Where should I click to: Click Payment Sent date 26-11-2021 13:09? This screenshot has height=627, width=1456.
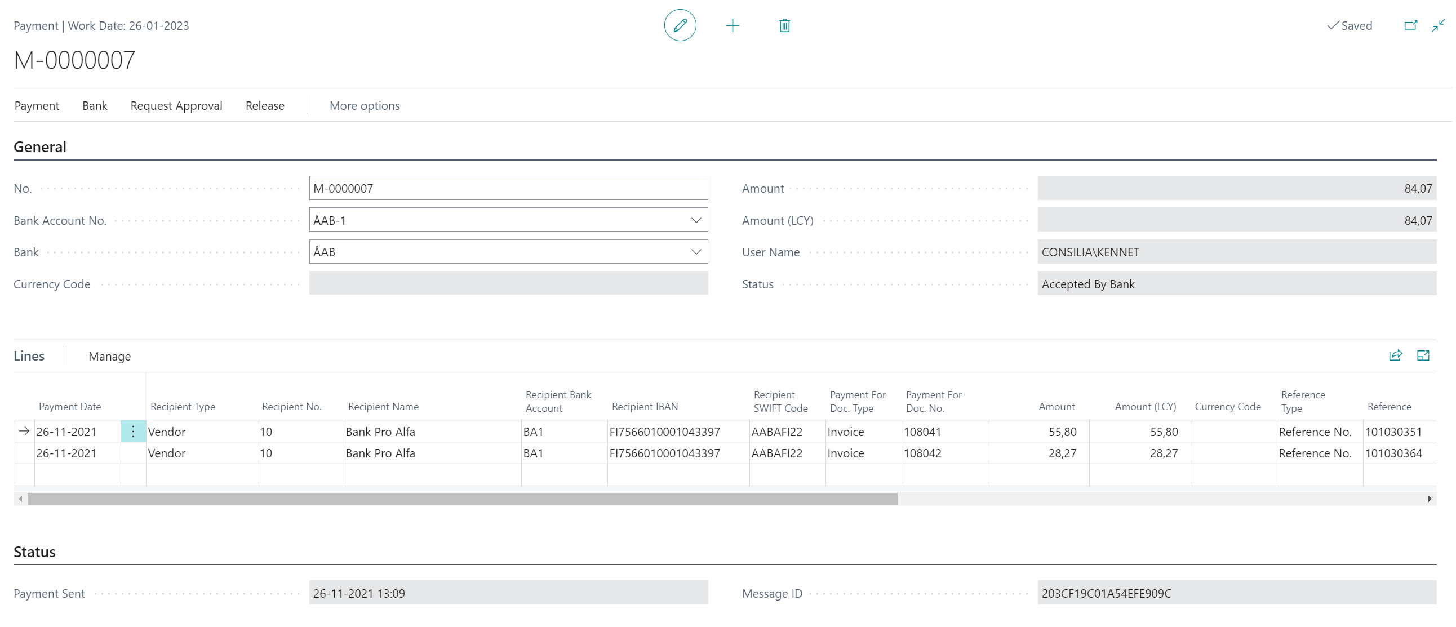pos(508,593)
